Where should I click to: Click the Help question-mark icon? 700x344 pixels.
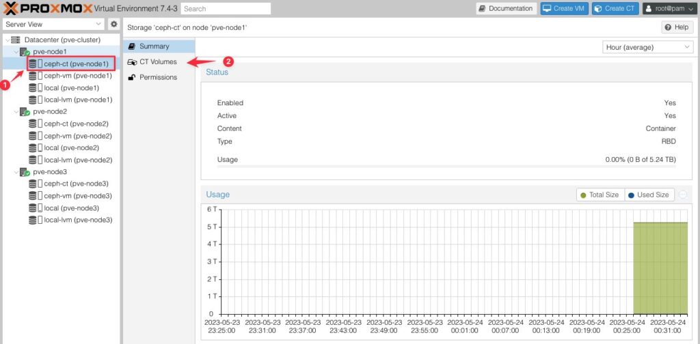(668, 27)
